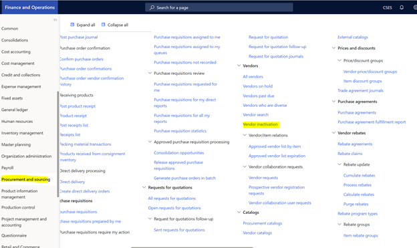This screenshot has width=417, height=248.
Task: Focus the Search for a page field
Action: [x=219, y=7]
